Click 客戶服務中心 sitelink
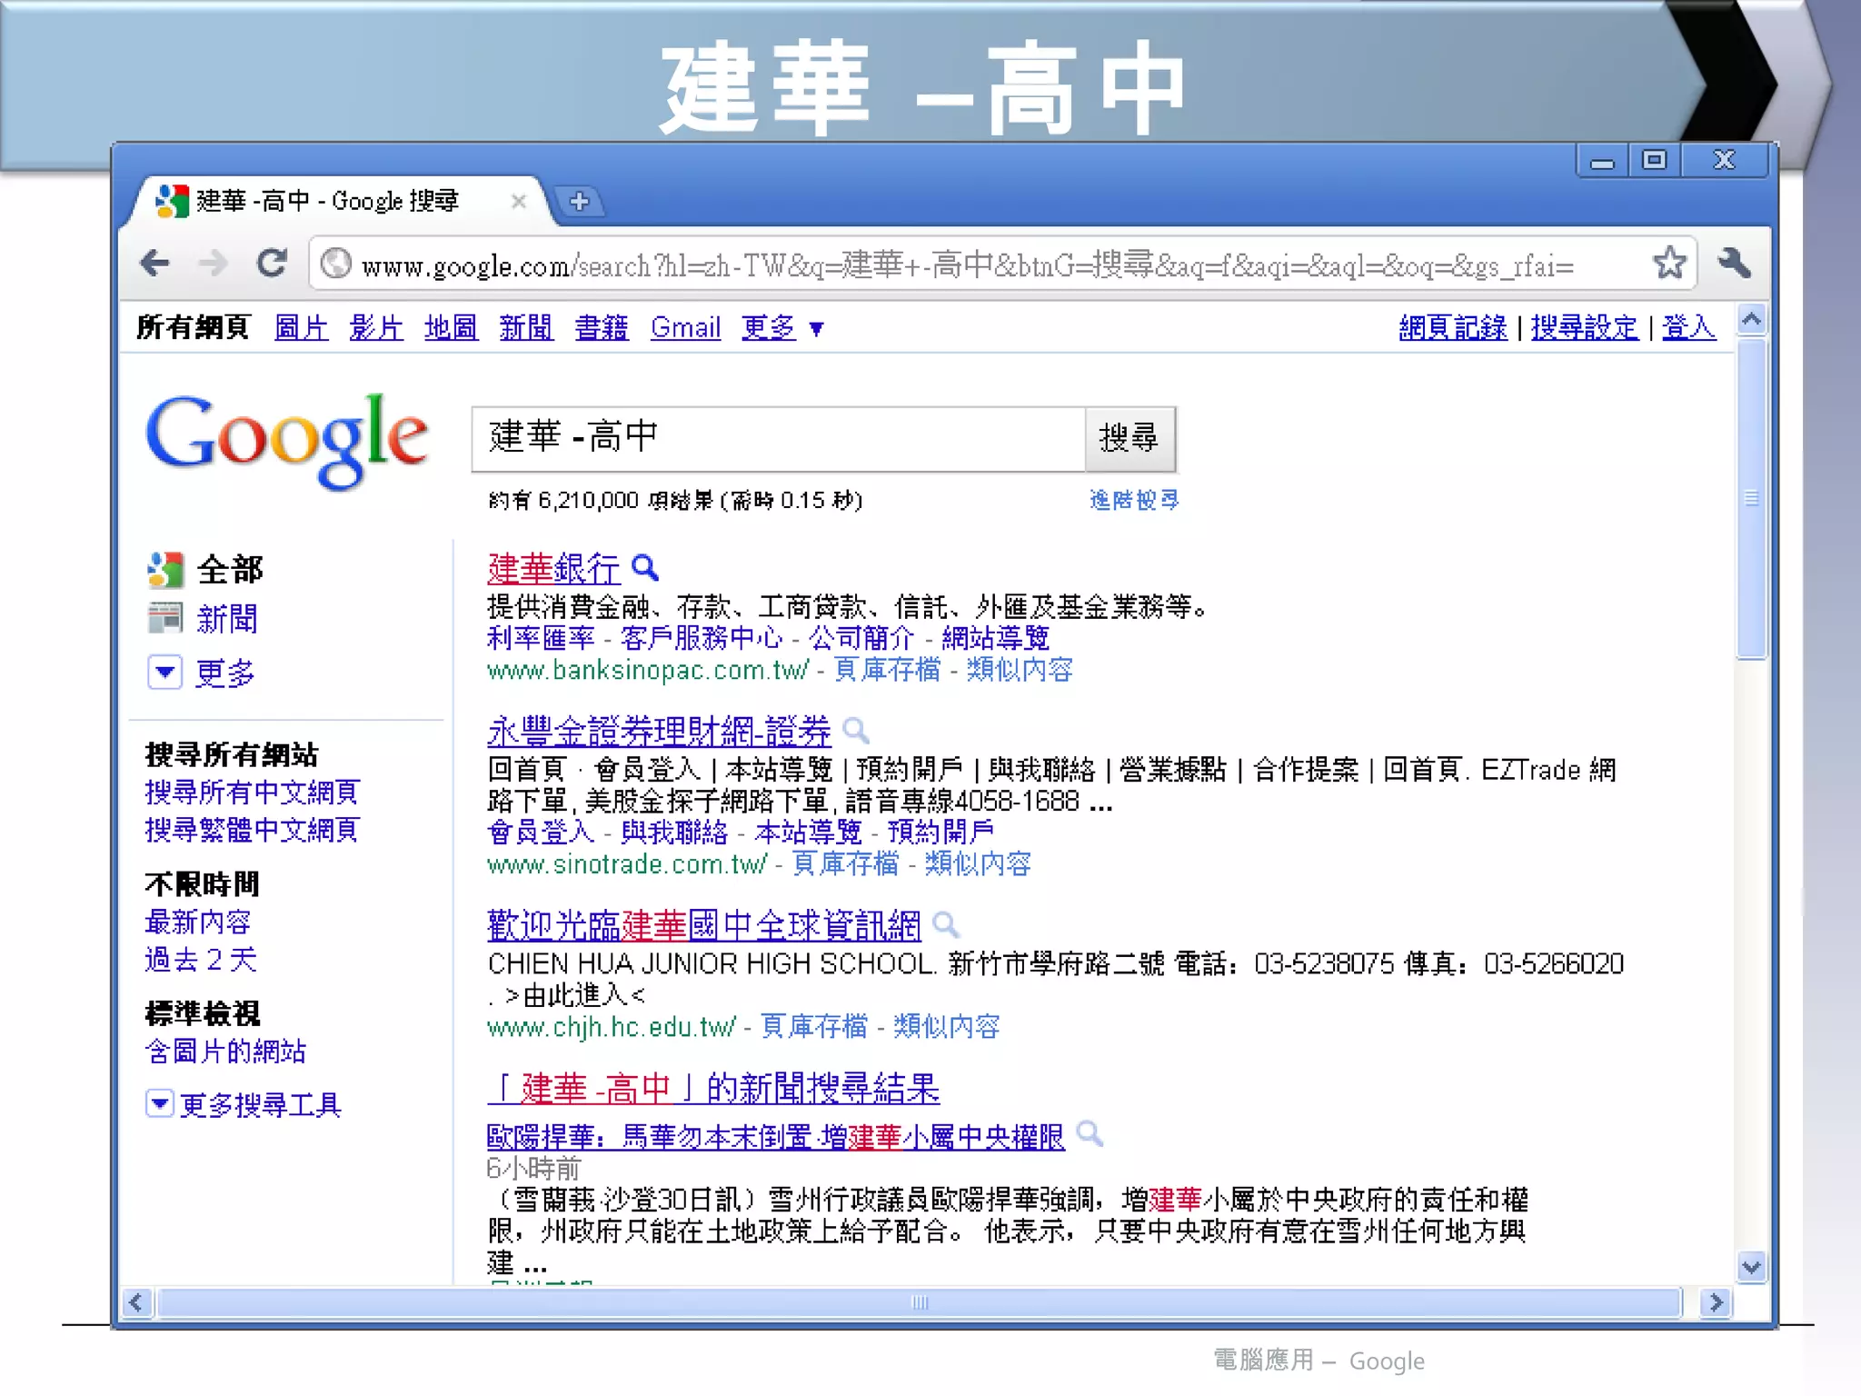Screen dimensions: 1861x1396 pyautogui.click(x=702, y=638)
